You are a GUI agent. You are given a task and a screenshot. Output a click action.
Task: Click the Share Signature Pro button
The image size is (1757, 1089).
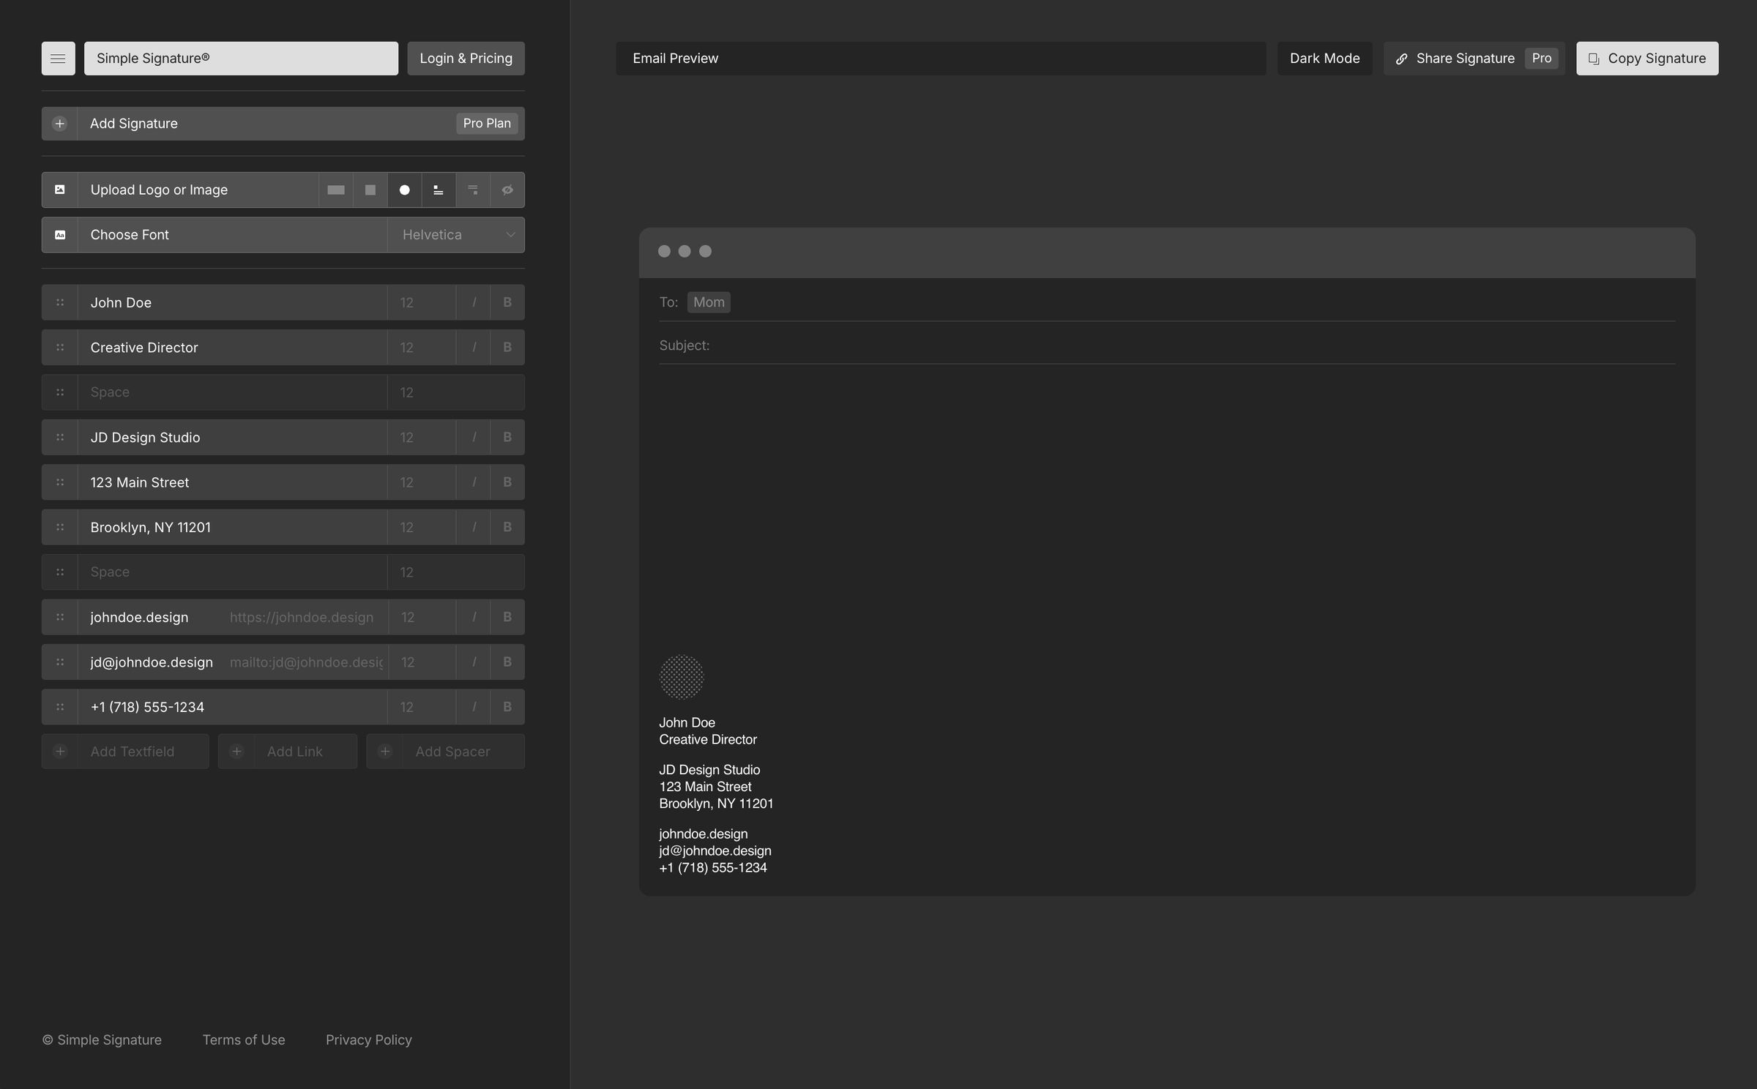click(x=1474, y=59)
